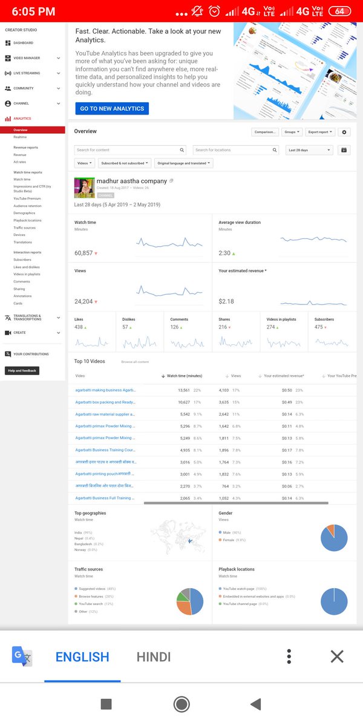Open 'Agarbatti box packing and Ready...' video link
The width and height of the screenshot is (363, 726).
pyautogui.click(x=105, y=402)
